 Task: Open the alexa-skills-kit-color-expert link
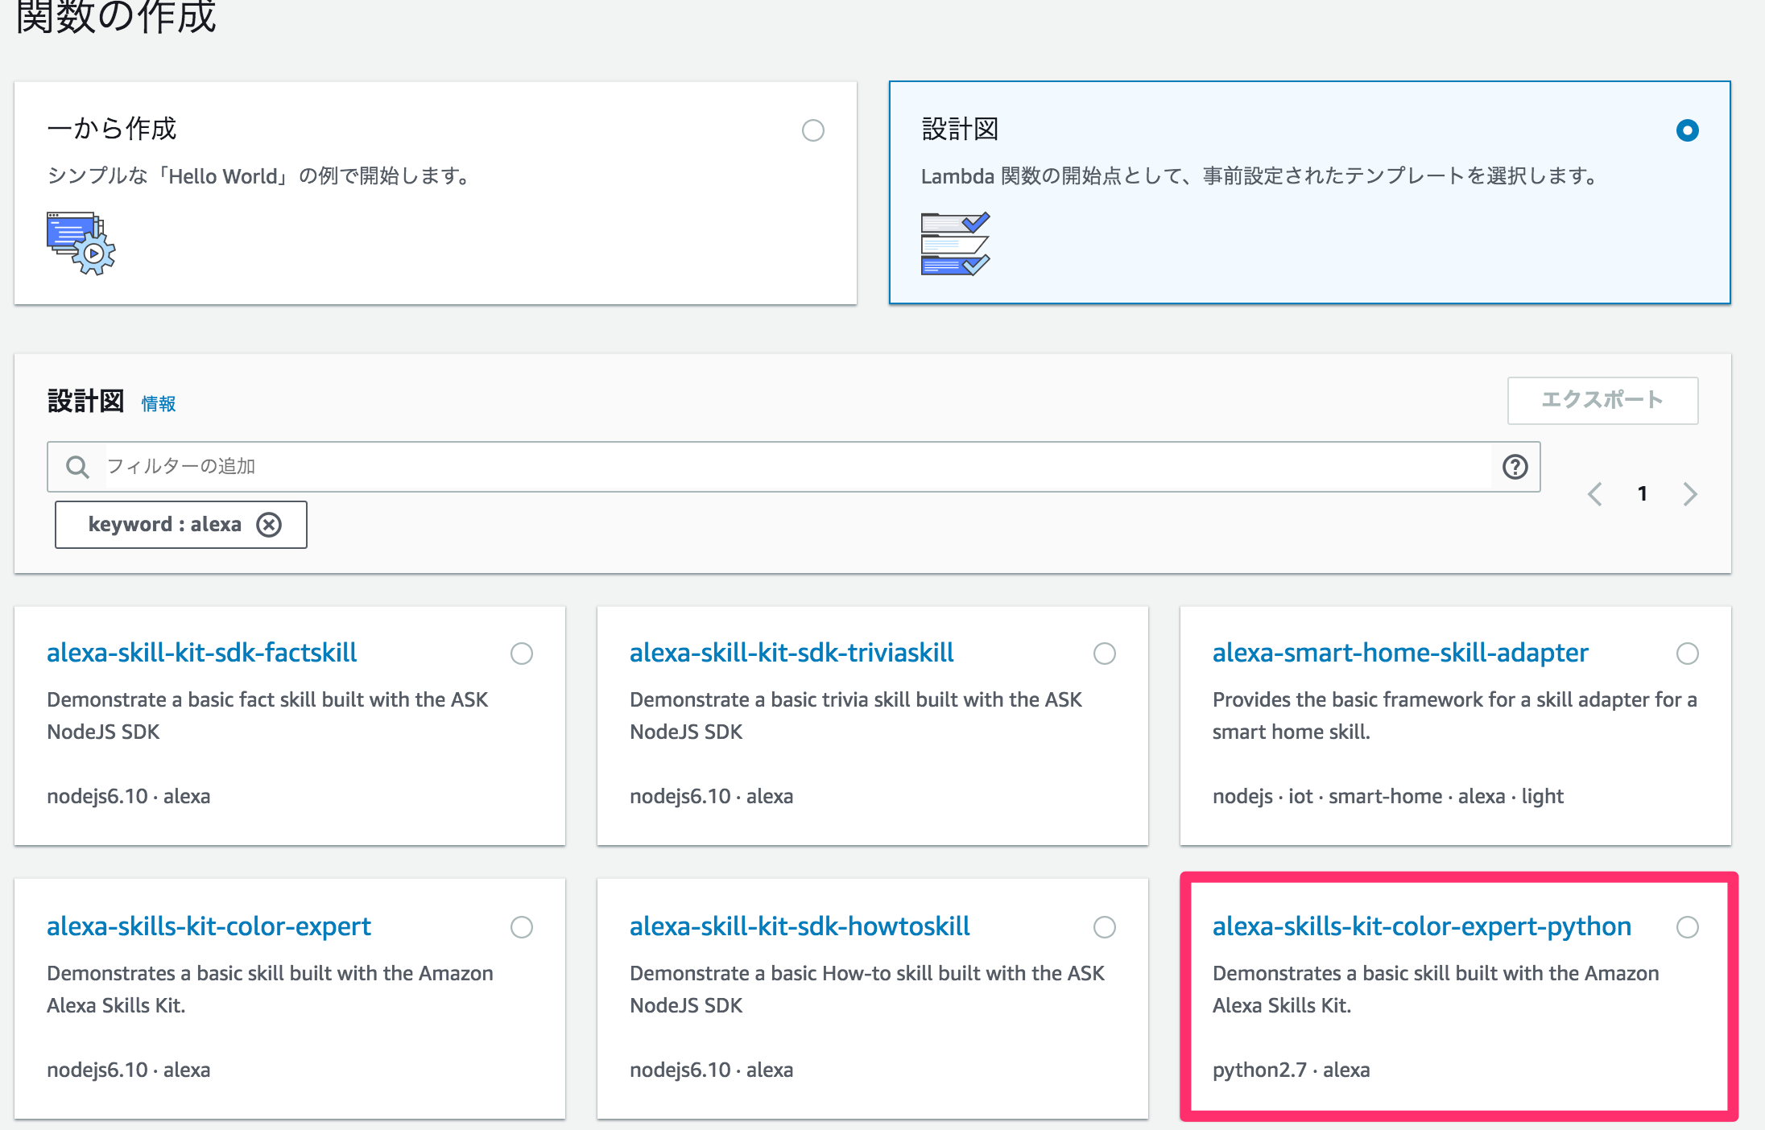pyautogui.click(x=209, y=926)
